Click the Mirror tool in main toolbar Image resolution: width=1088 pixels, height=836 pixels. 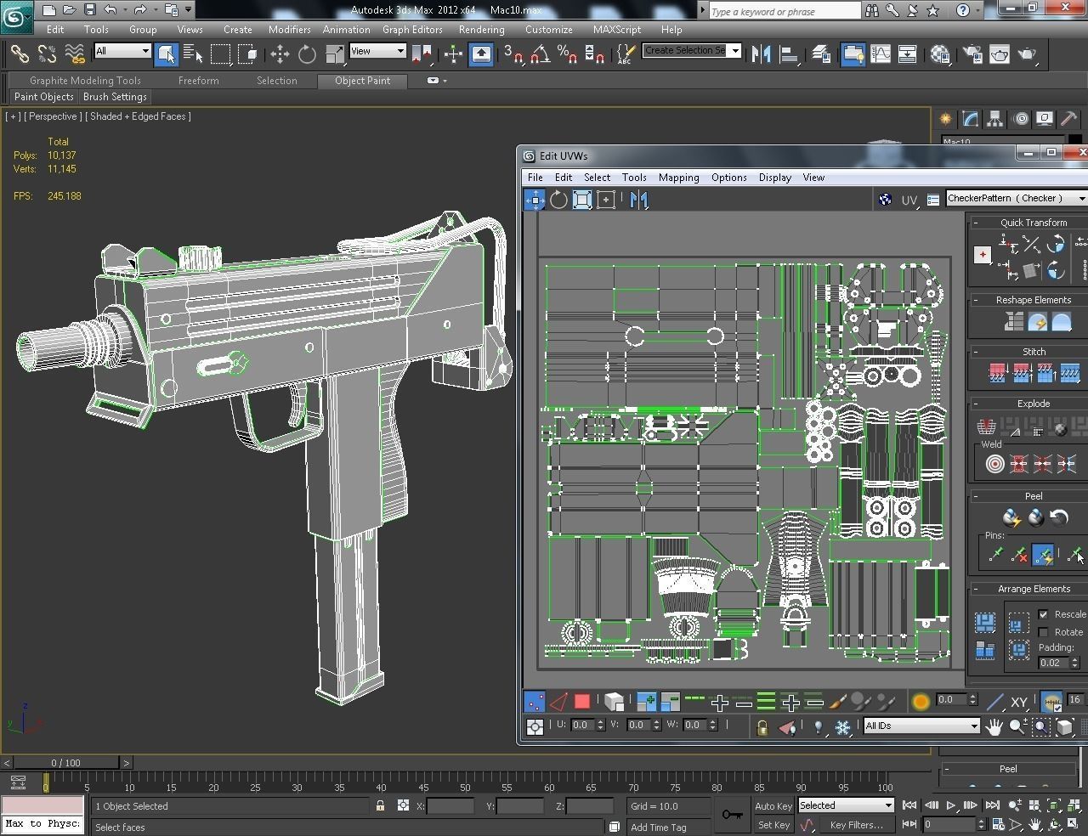pos(761,54)
